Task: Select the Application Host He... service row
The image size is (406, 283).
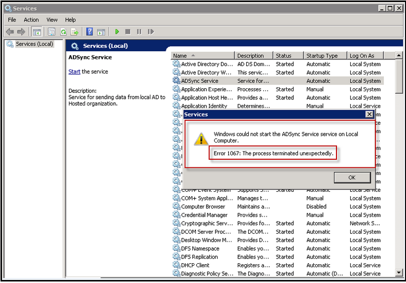Action: (x=278, y=97)
